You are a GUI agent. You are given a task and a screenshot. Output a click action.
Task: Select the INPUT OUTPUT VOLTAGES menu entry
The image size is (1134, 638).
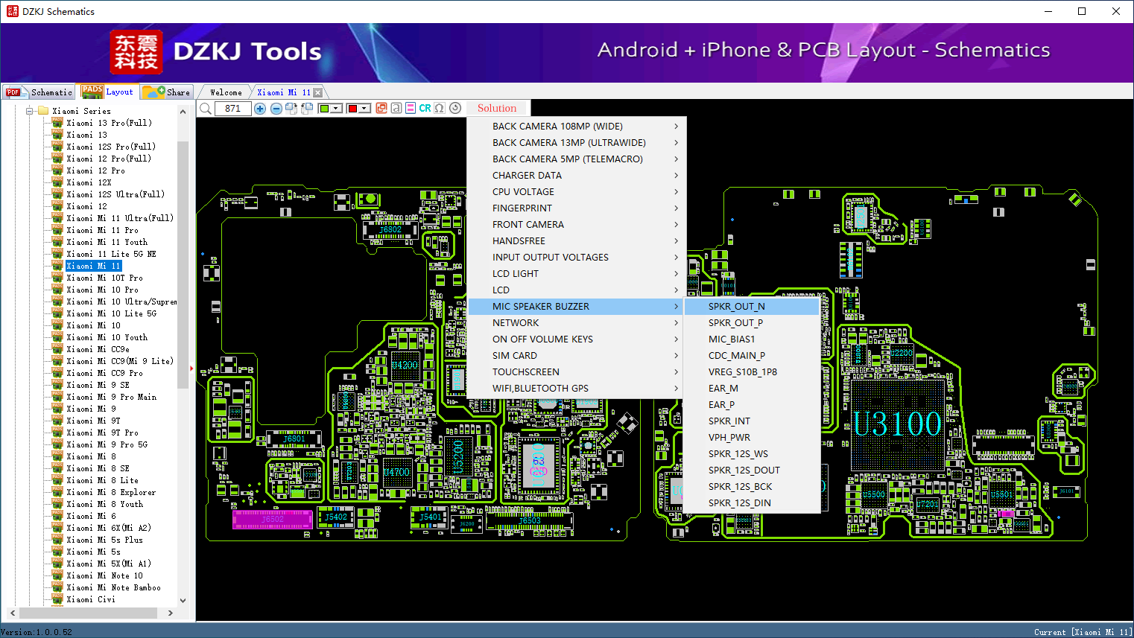click(x=577, y=258)
